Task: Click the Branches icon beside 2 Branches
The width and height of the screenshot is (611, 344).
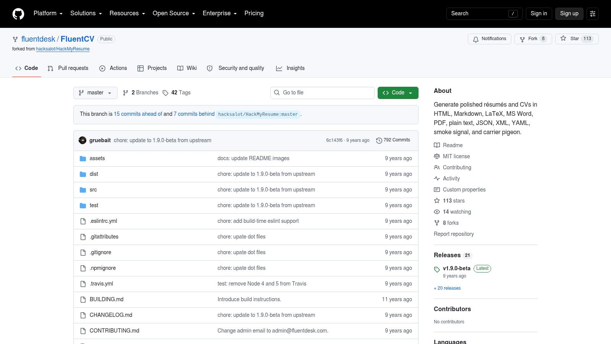Action: [x=126, y=93]
